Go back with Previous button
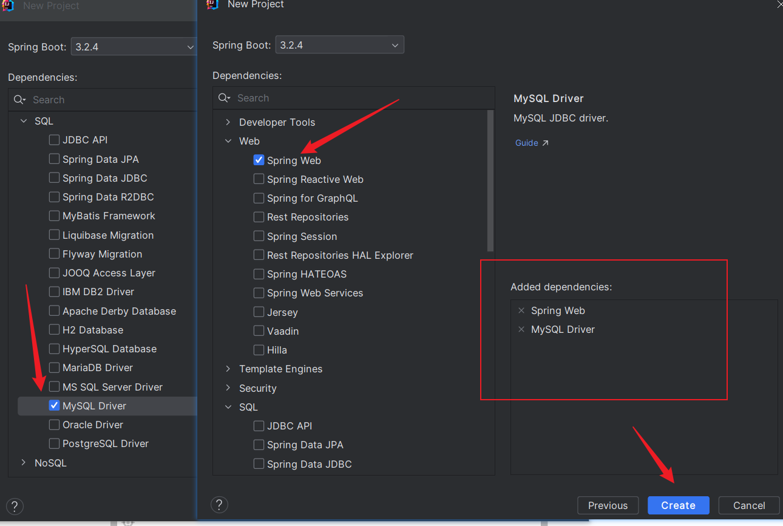The width and height of the screenshot is (783, 526). click(608, 505)
